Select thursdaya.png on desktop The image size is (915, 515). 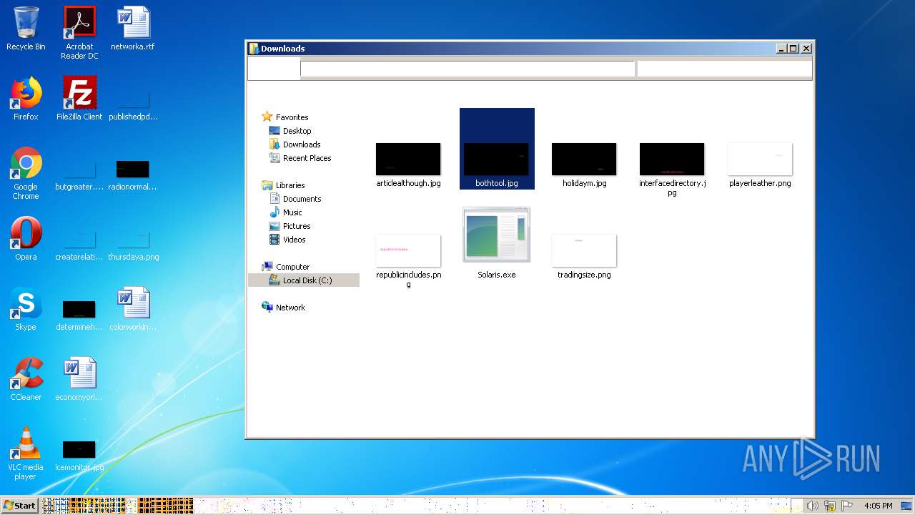(133, 245)
